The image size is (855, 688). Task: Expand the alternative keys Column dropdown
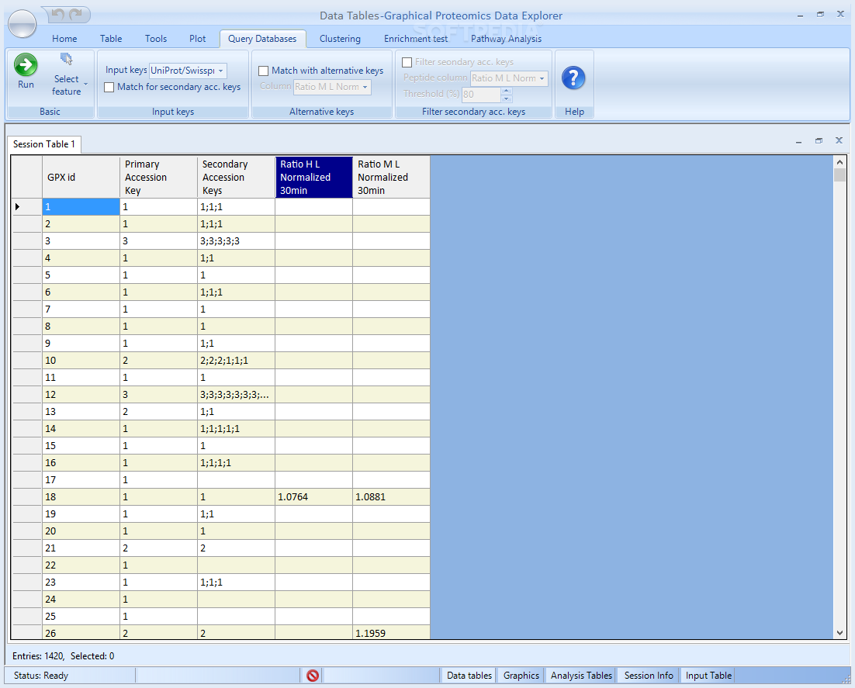coord(365,87)
